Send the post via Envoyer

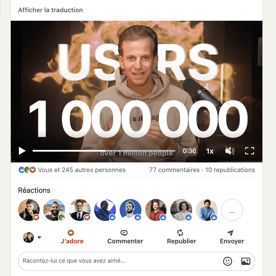[x=232, y=237]
